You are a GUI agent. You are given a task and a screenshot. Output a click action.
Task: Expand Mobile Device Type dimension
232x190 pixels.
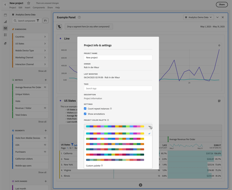coord(45,51)
